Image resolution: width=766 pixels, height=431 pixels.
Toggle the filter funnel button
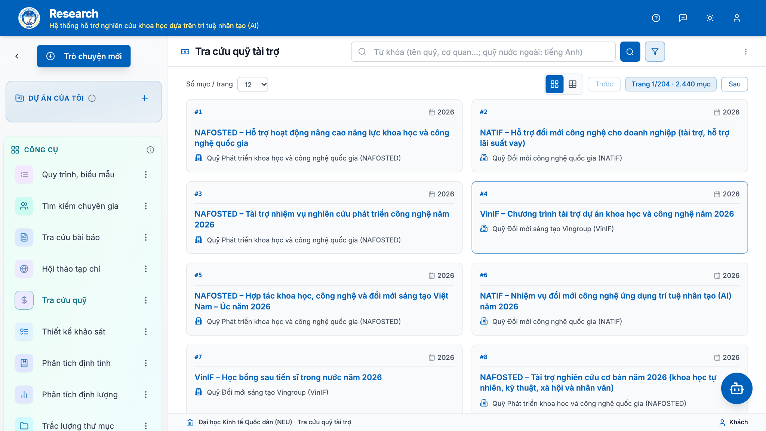(x=655, y=52)
